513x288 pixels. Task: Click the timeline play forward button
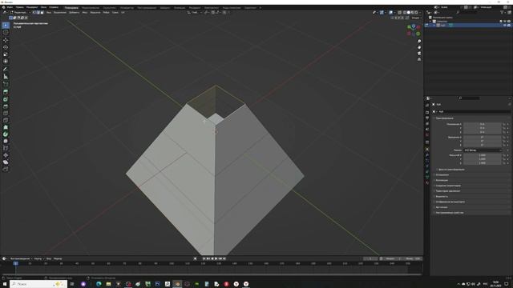pyautogui.click(x=216, y=258)
